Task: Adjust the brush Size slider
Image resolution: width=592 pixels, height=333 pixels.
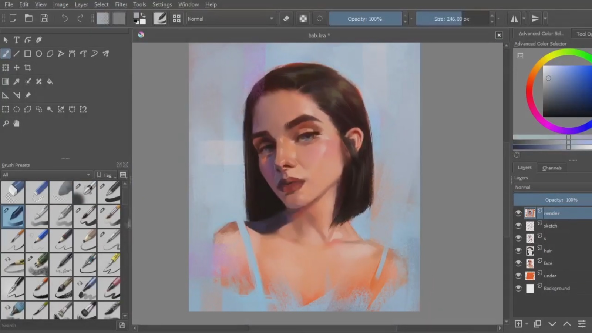Action: [452, 19]
